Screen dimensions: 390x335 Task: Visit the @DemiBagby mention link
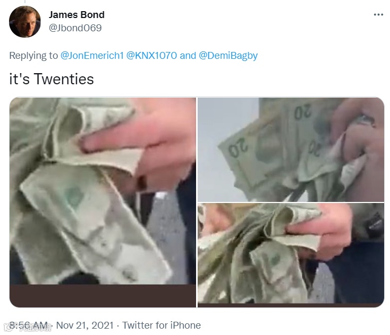pos(228,56)
